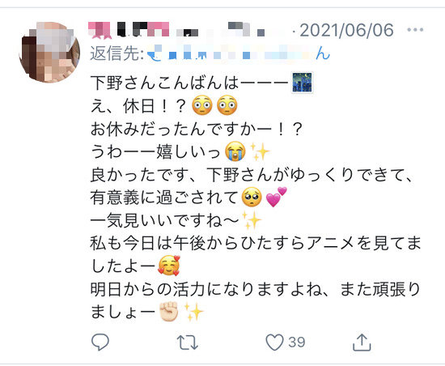The width and height of the screenshot is (445, 366).
Task: Like the tweet with the heart icon
Action: 274,342
